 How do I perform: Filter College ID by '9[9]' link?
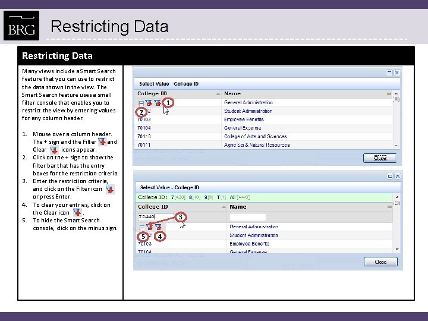(209, 197)
